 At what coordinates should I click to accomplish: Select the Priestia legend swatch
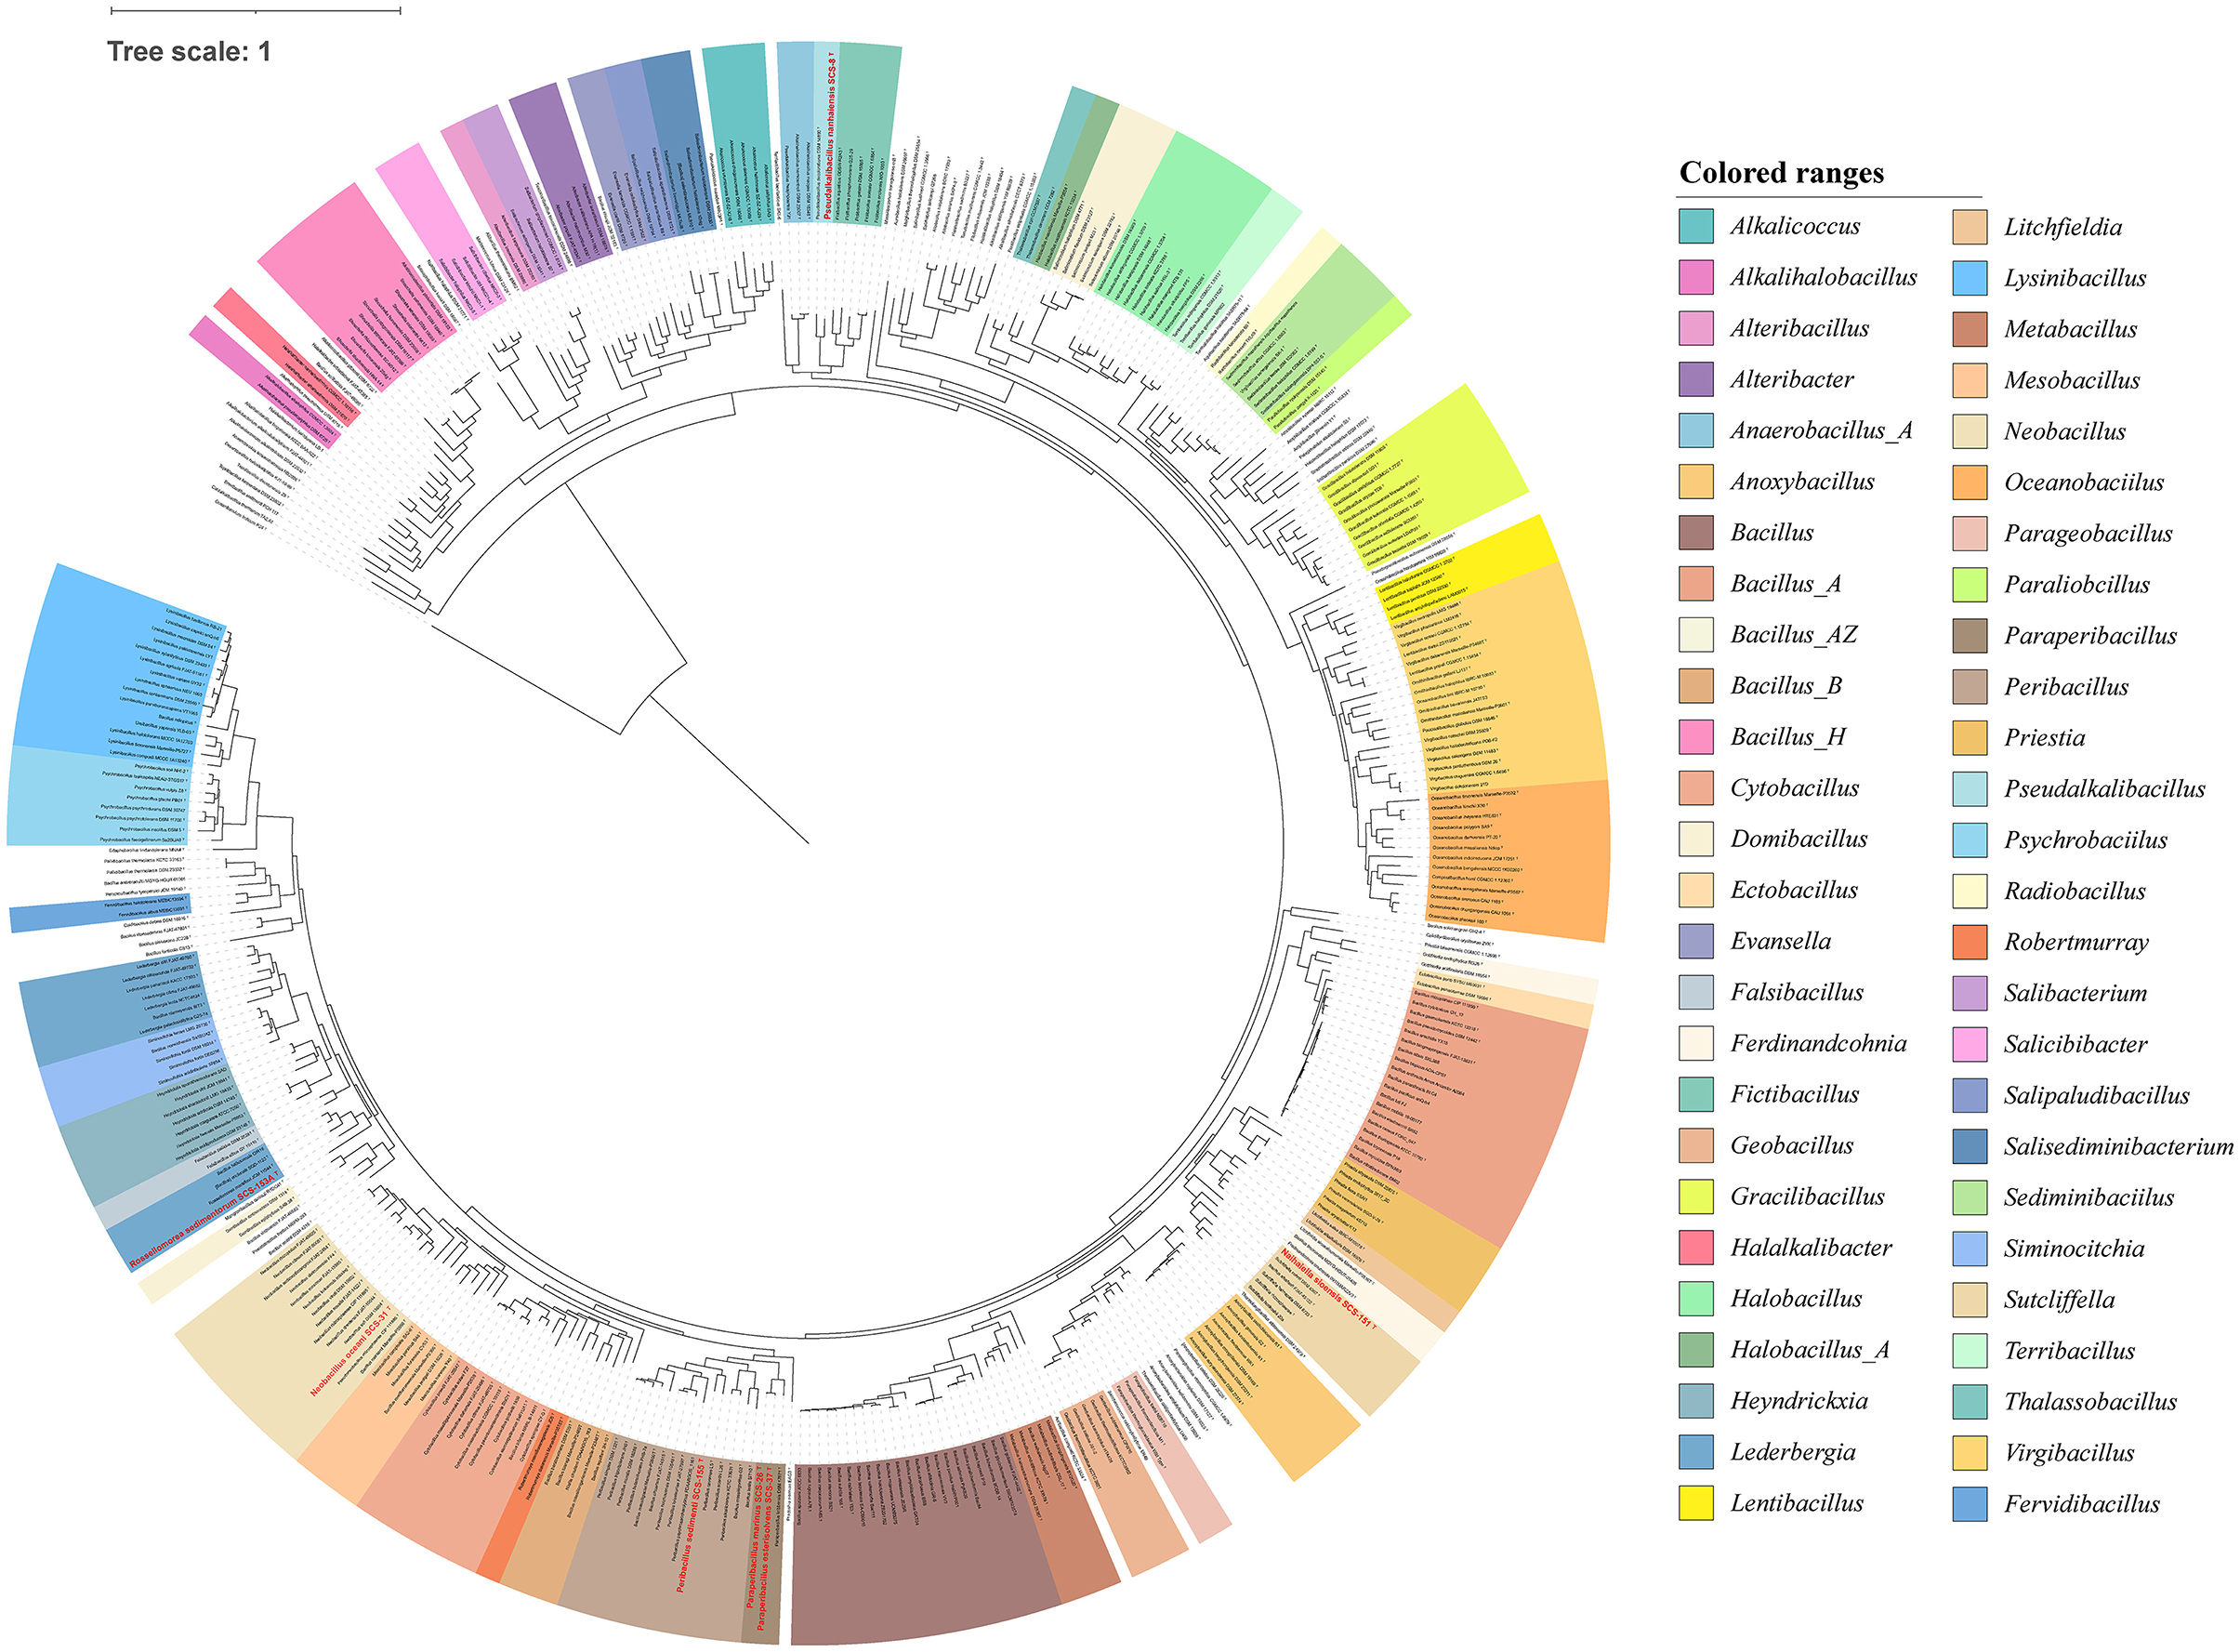pos(1970,737)
